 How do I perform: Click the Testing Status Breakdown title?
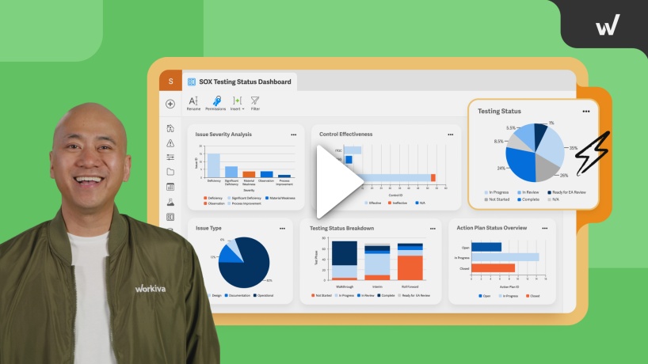[x=341, y=228]
